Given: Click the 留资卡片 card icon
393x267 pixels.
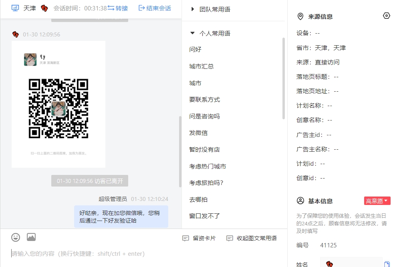Looking at the screenshot, I should point(185,238).
